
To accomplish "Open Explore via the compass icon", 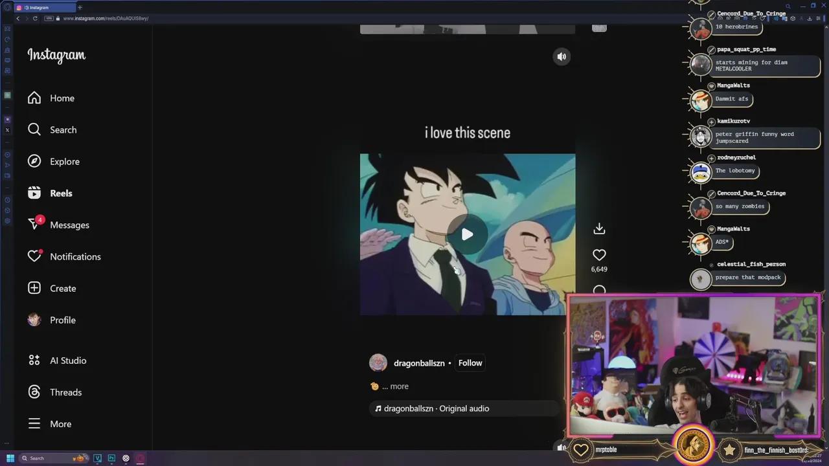I will pos(34,161).
